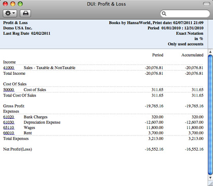Click the magnifying glass search icon
Image resolution: width=213 pixels, height=186 pixels.
tap(164, 14)
